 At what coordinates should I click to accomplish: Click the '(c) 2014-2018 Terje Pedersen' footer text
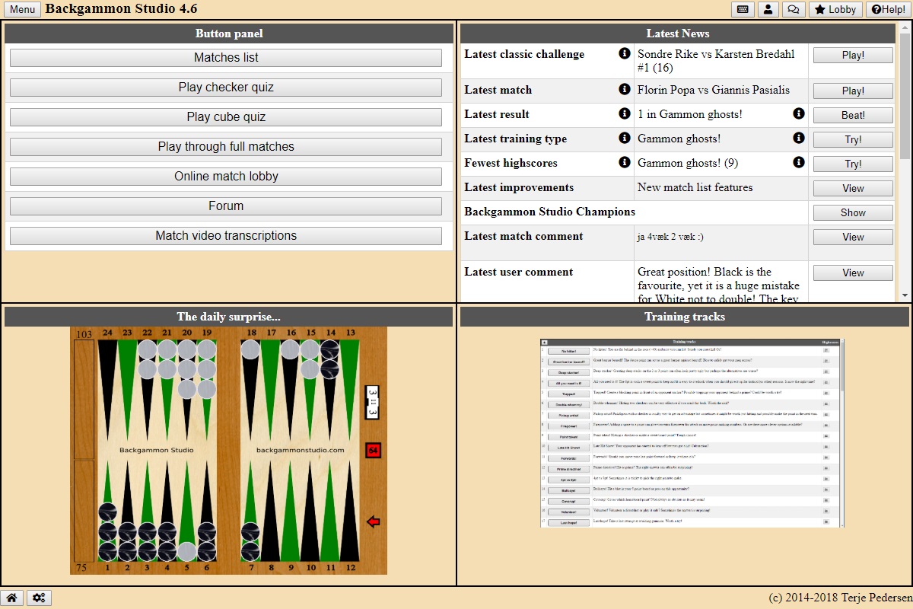point(838,598)
